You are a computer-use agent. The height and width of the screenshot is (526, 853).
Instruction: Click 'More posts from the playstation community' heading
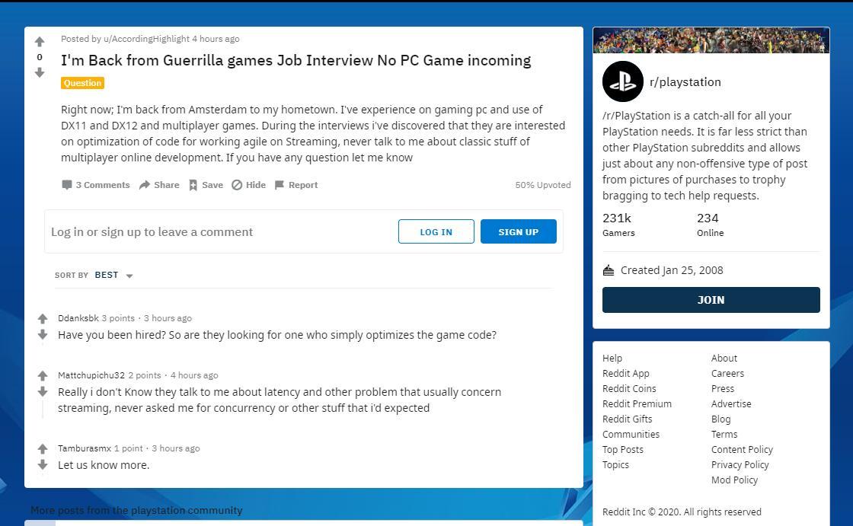pyautogui.click(x=136, y=510)
